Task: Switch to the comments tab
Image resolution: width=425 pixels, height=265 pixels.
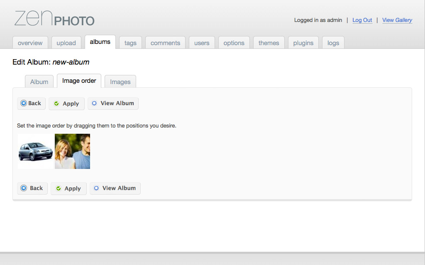Action: tap(165, 43)
